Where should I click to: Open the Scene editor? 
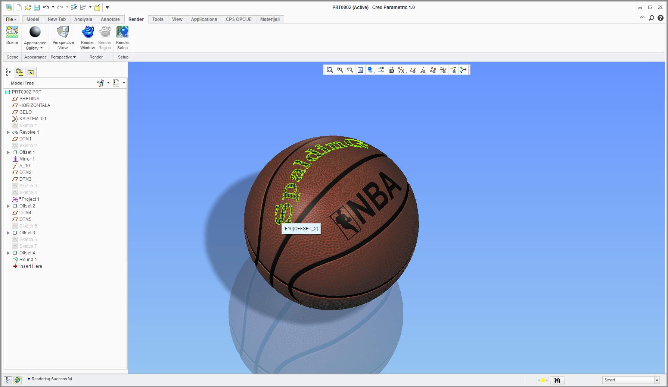pyautogui.click(x=12, y=36)
